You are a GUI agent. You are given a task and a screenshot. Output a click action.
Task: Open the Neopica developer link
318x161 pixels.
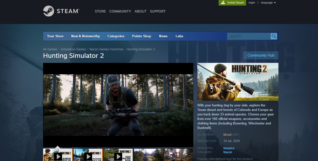tap(229, 148)
